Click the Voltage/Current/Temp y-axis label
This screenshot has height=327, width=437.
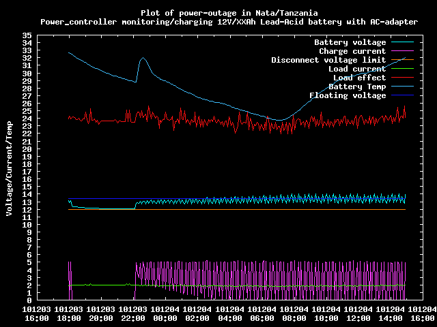click(x=8, y=168)
